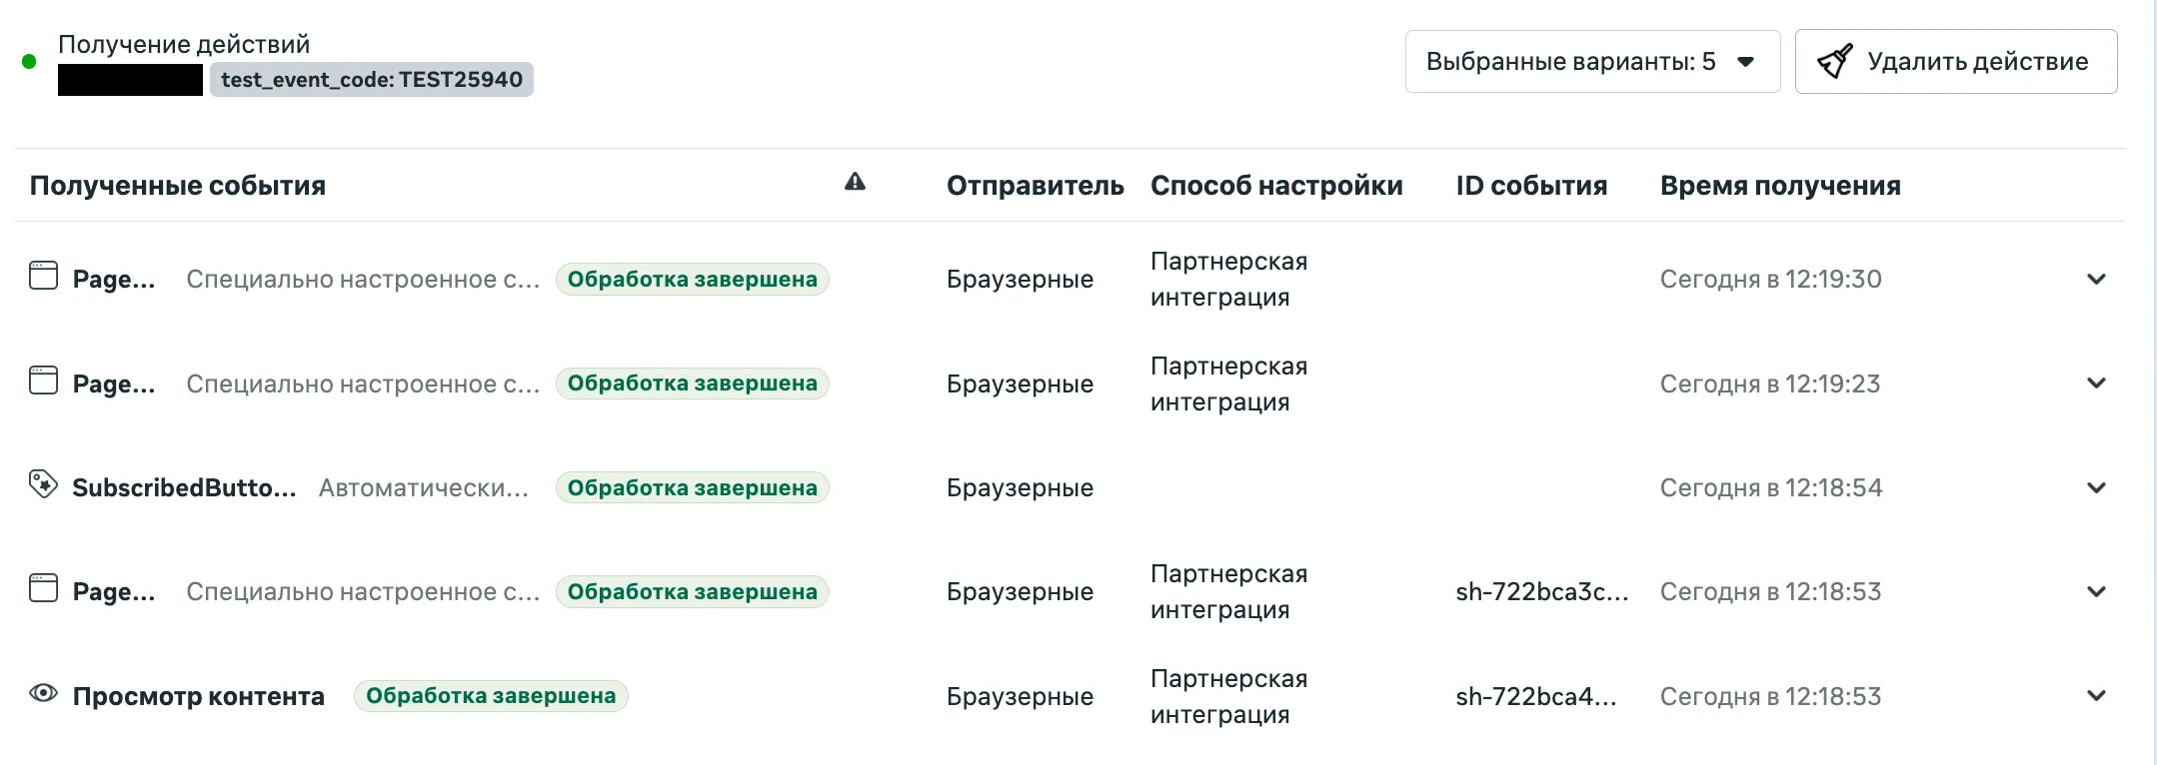Click the SubscribedButto… event name

[184, 488]
